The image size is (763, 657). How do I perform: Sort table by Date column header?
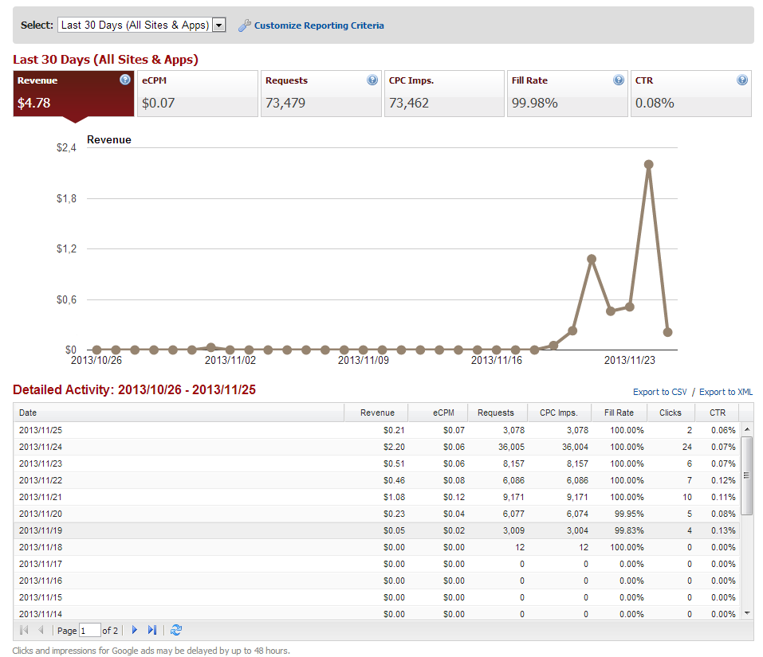click(179, 413)
